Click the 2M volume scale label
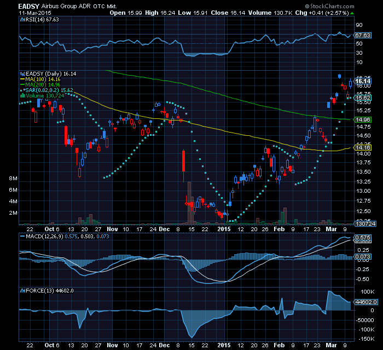 coord(13,213)
